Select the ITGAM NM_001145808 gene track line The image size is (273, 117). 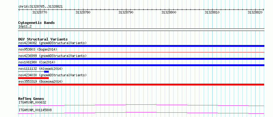[141, 113]
